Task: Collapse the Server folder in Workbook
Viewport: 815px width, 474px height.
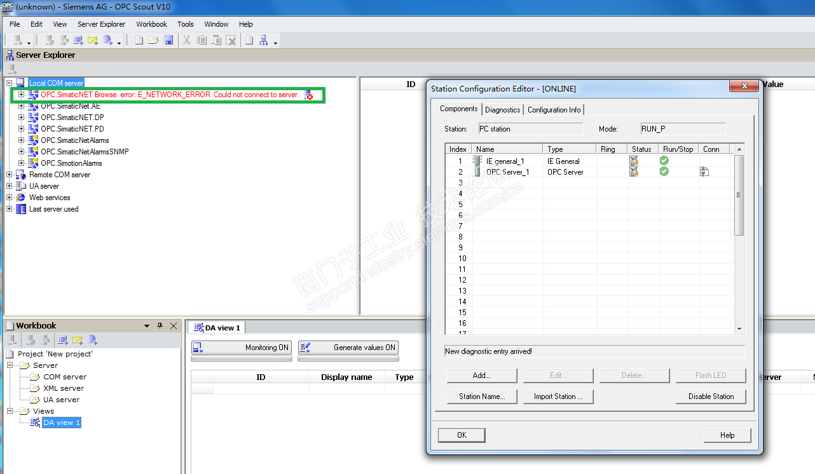Action: (10, 365)
